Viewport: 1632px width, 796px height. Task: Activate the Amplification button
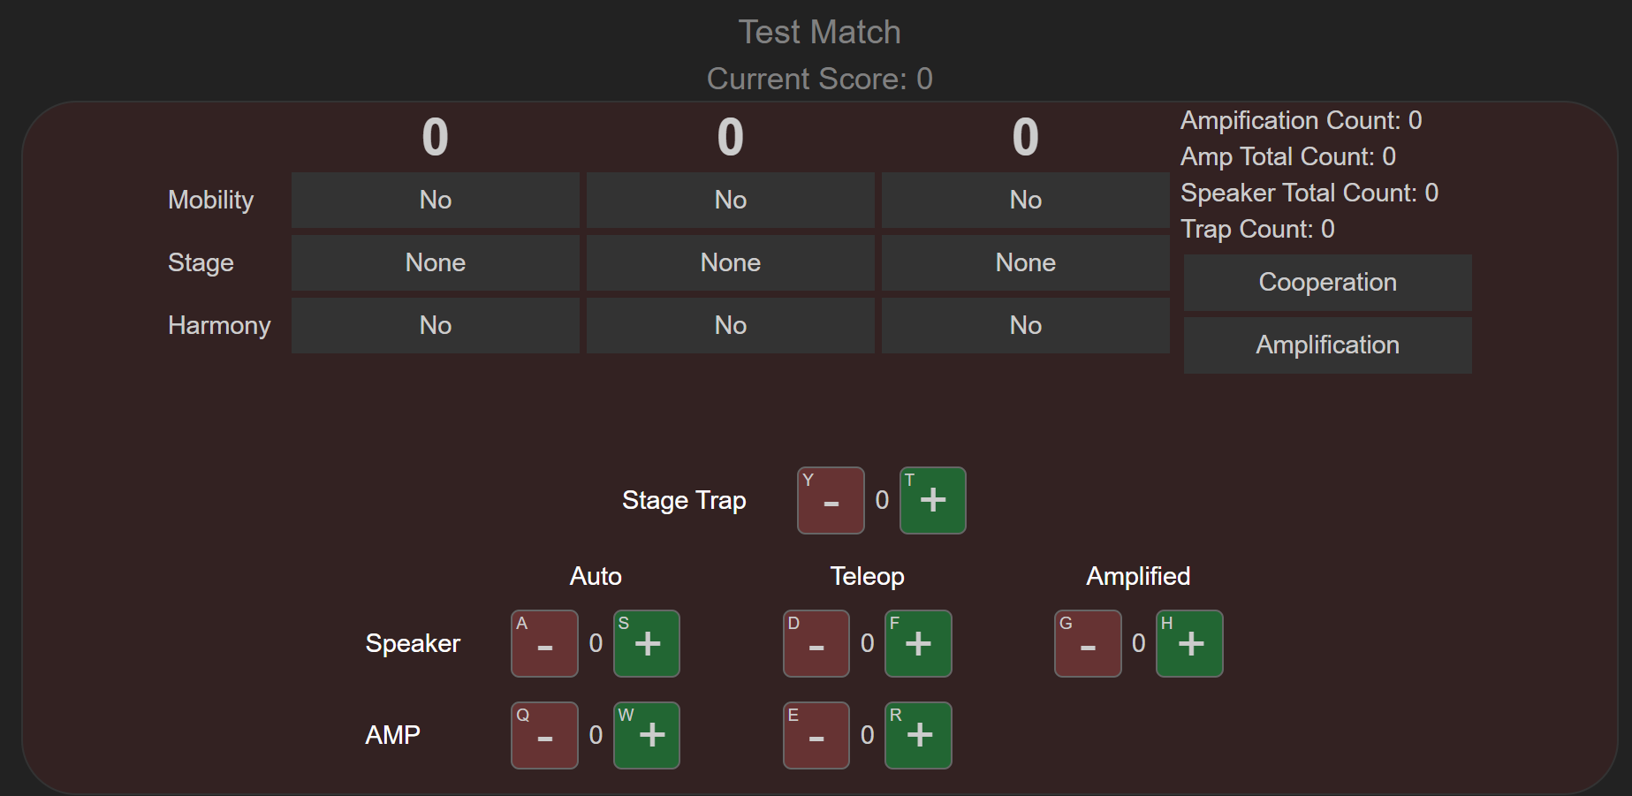[x=1328, y=345]
